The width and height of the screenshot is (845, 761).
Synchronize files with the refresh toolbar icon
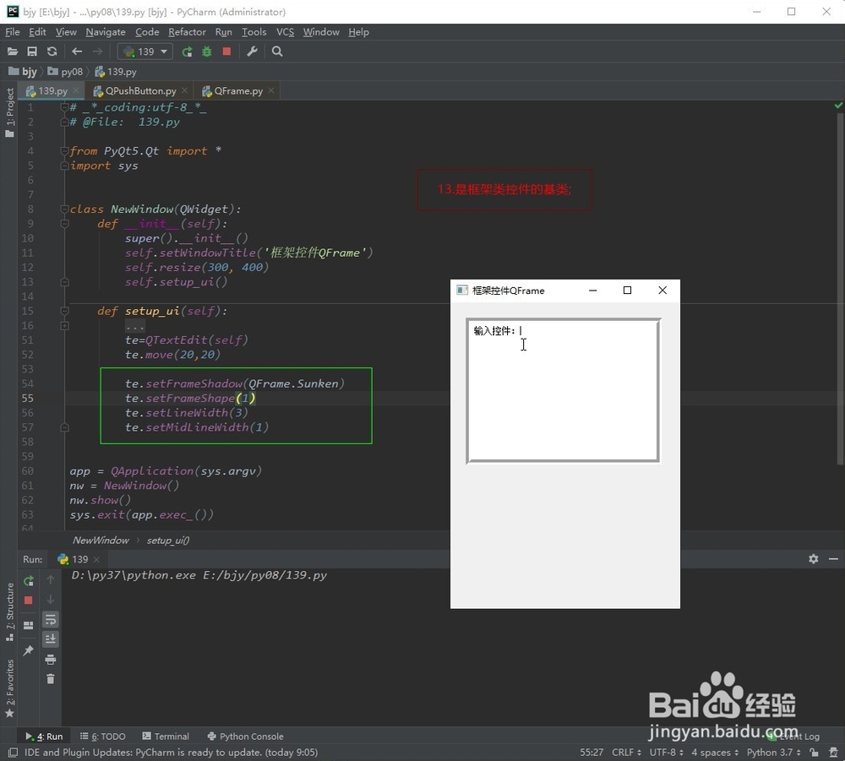click(52, 52)
